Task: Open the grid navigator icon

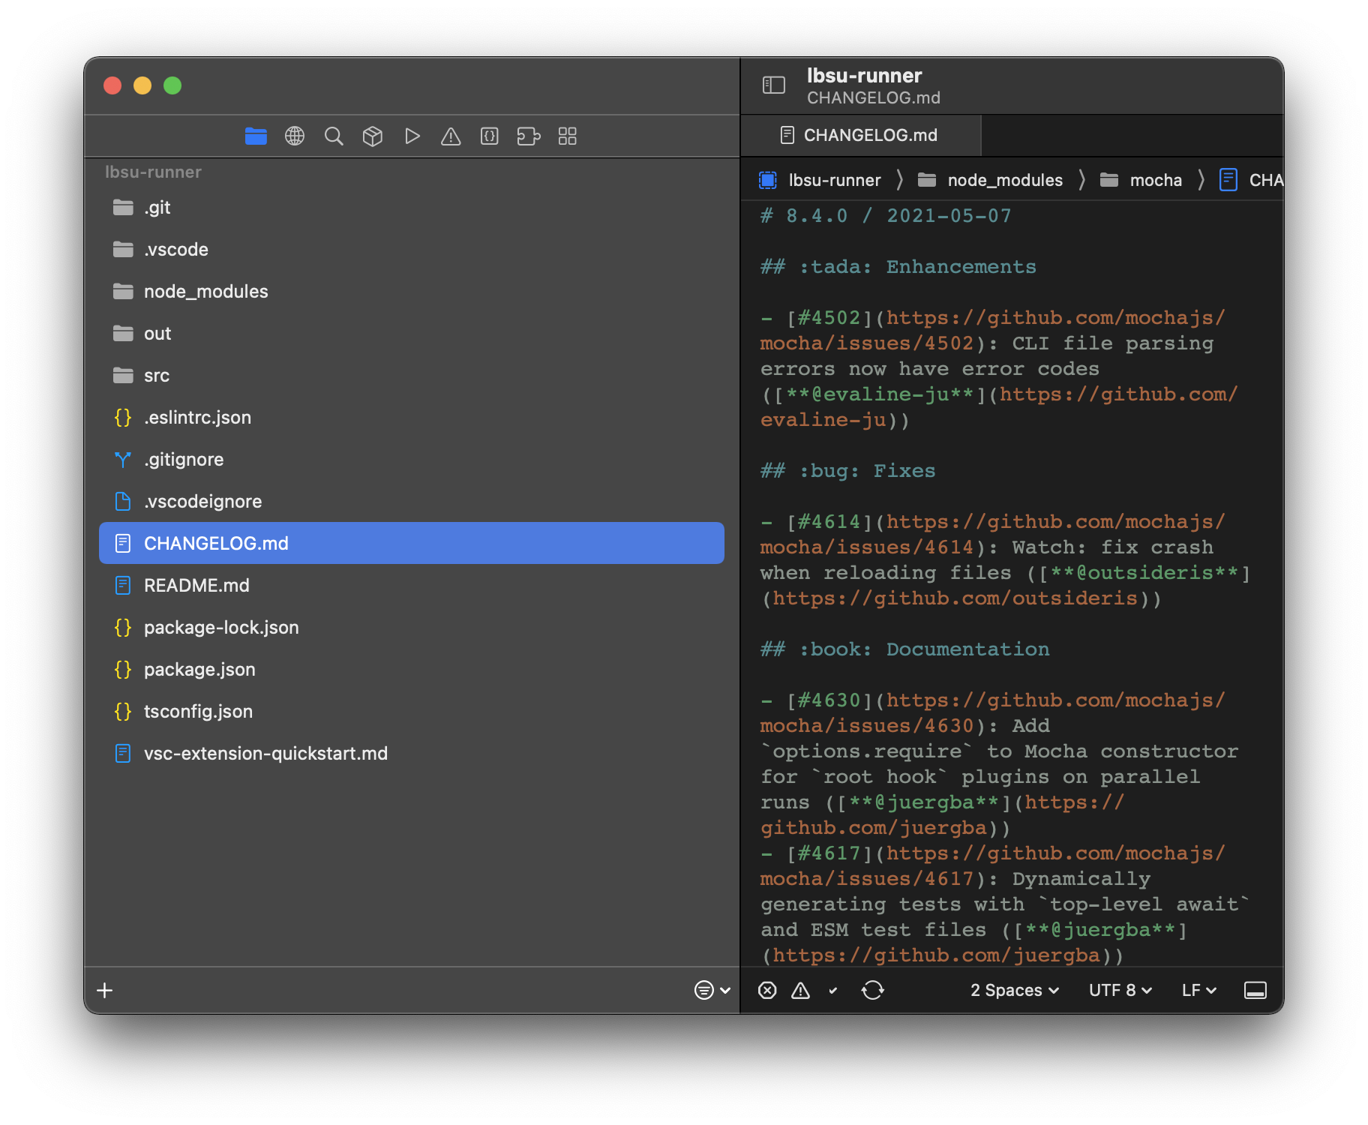Action: click(x=568, y=136)
